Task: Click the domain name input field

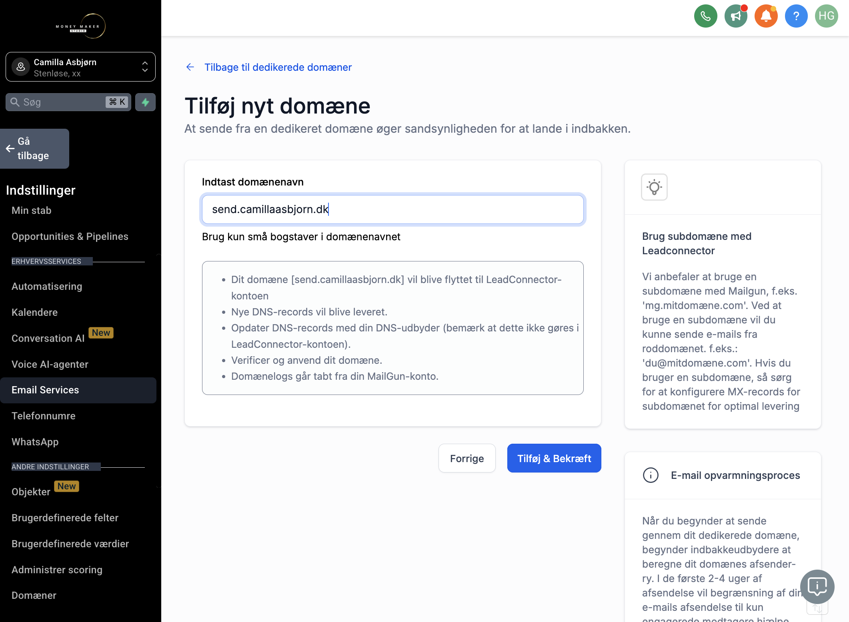Action: [x=392, y=209]
